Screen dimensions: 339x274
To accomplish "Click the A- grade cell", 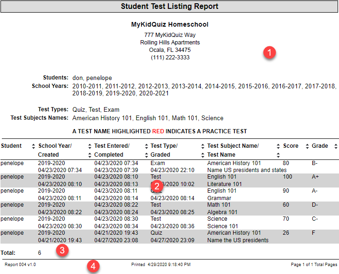I will [x=315, y=191].
